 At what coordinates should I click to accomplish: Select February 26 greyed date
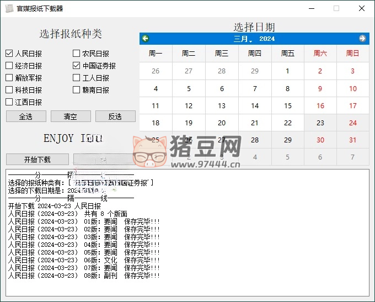tap(156, 71)
